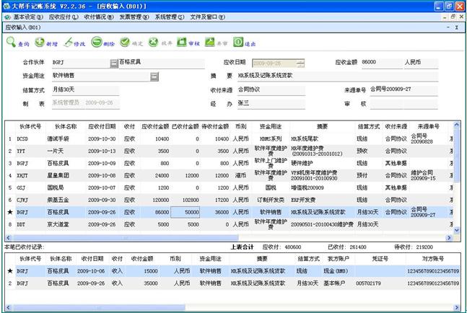Click the 35000 amount in lower table

click(x=143, y=283)
